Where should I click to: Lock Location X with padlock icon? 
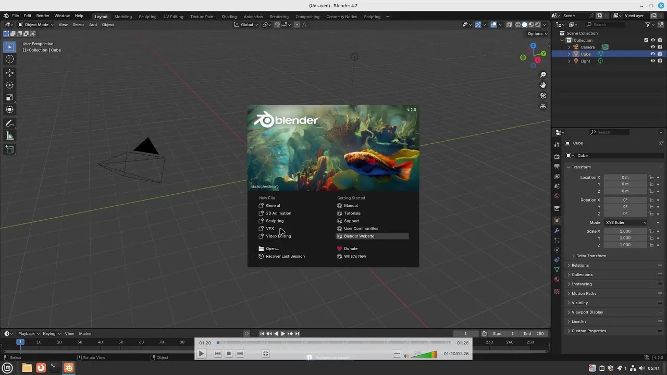651,178
